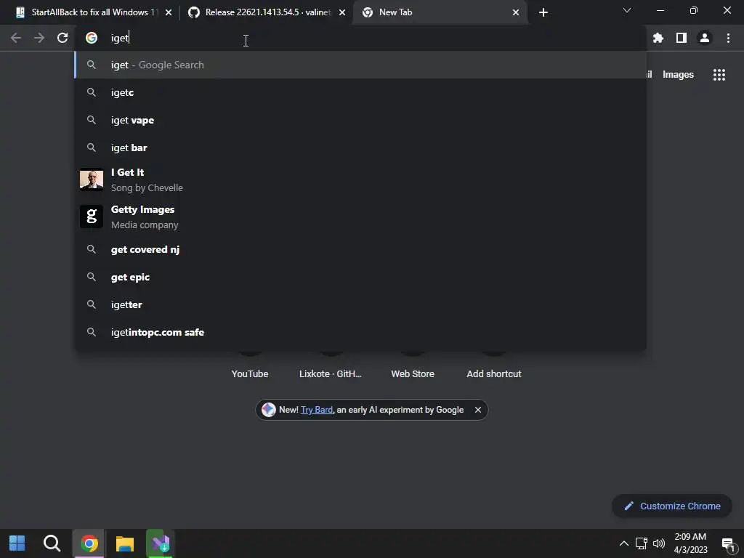Image resolution: width=744 pixels, height=558 pixels.
Task: Close the Release 22621.1413.54.5 GitHub tab
Action: click(342, 12)
